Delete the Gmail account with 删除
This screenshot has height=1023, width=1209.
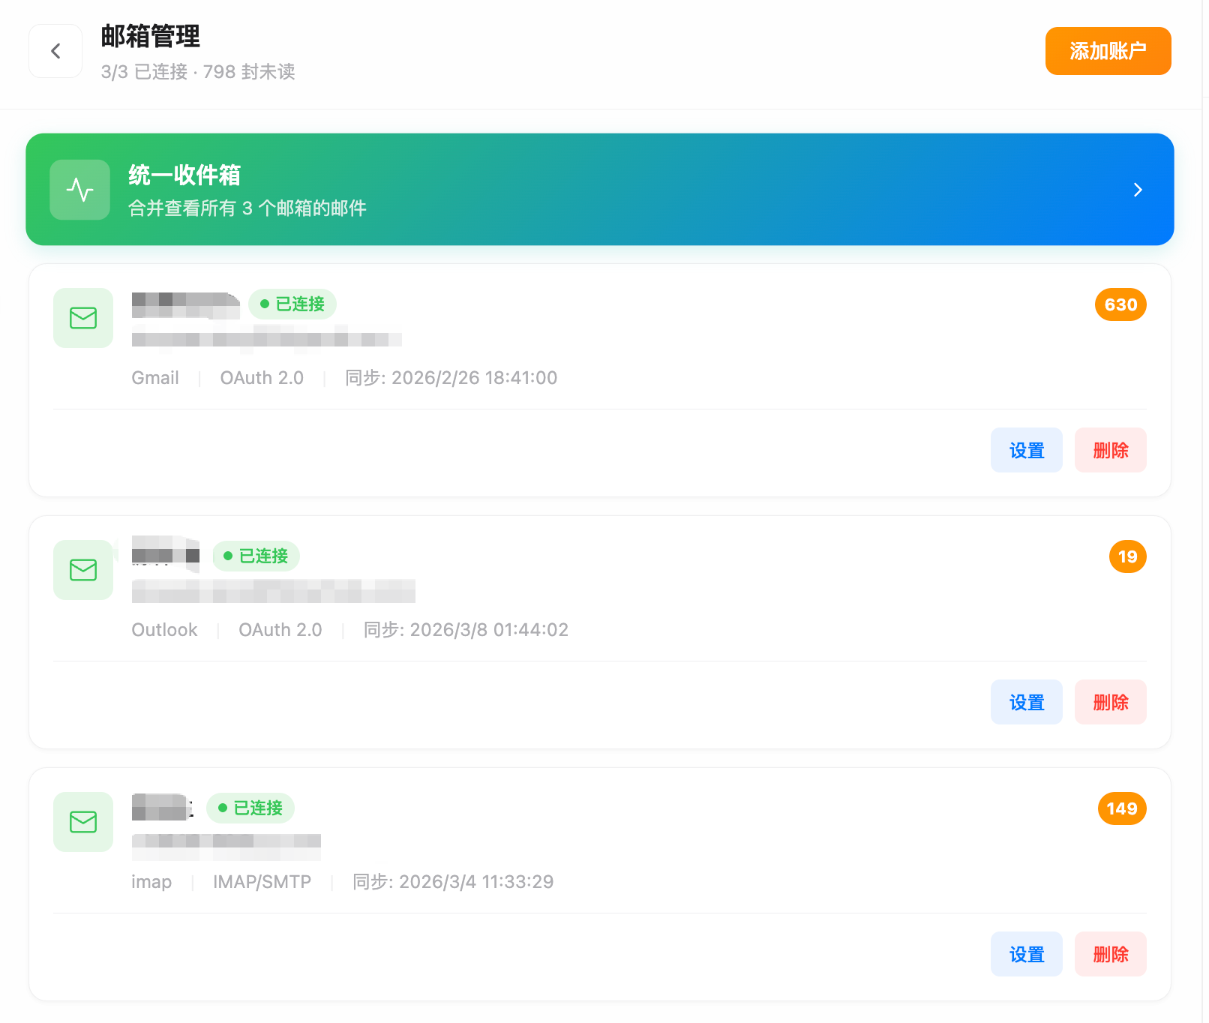point(1111,450)
